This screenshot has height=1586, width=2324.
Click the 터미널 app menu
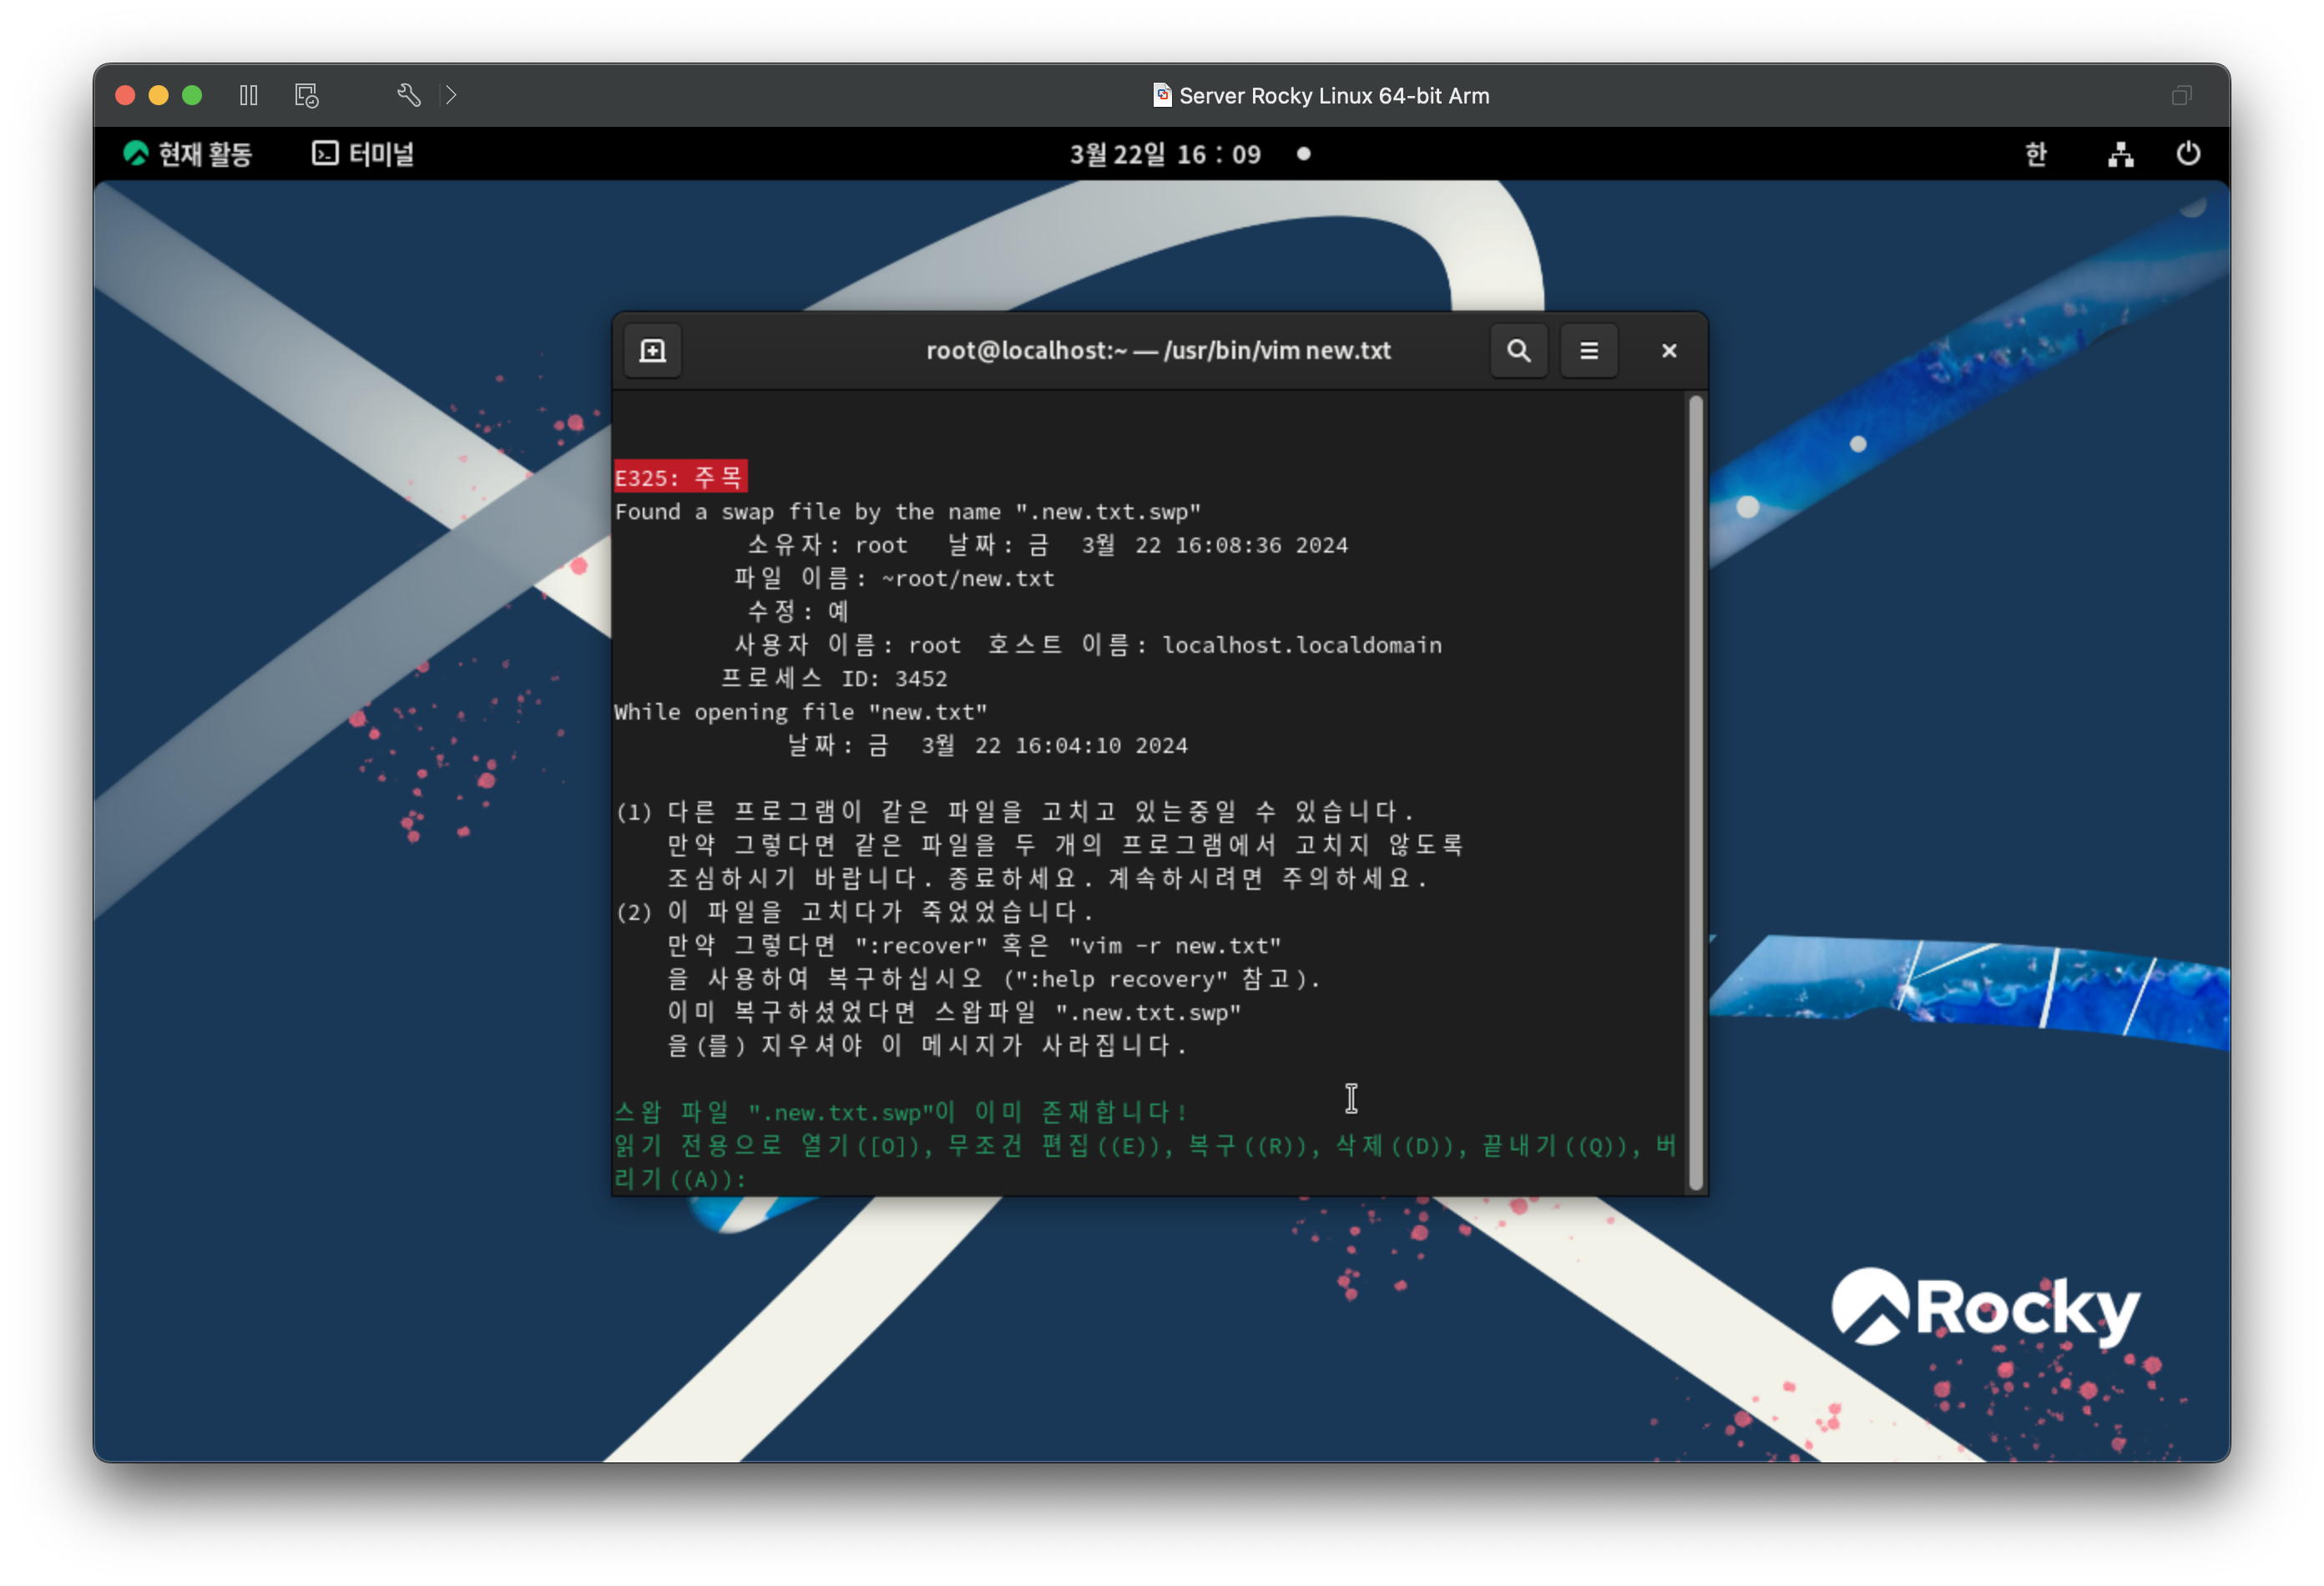click(x=364, y=154)
